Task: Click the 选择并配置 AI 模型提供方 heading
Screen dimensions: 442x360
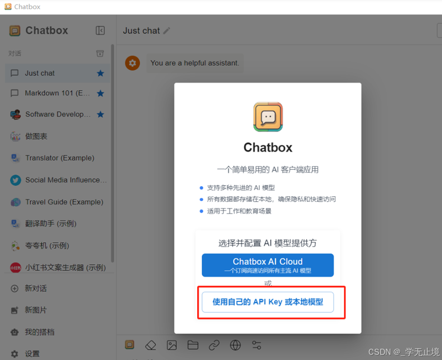Action: 268,243
